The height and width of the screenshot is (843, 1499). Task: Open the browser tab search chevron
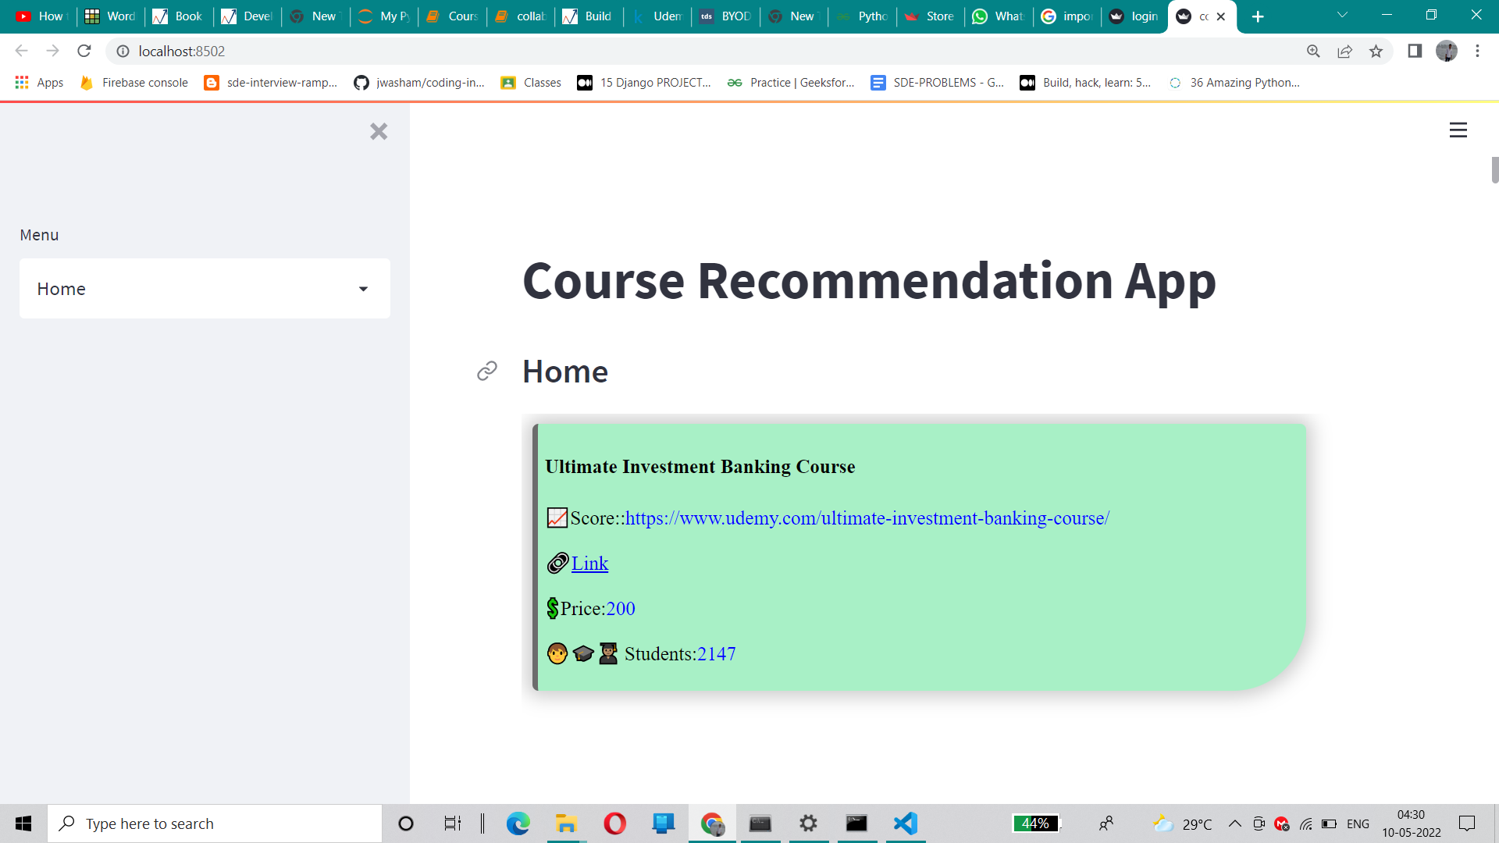(x=1341, y=16)
